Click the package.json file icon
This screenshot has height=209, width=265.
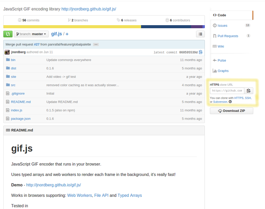(8, 119)
